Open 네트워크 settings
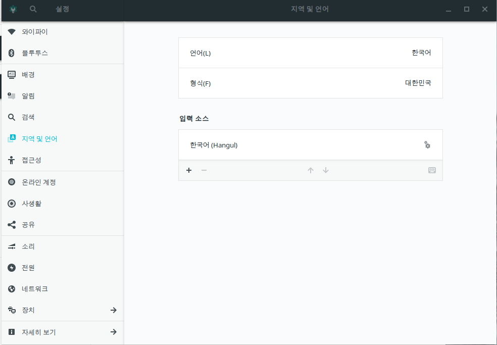This screenshot has width=497, height=345. 63,289
